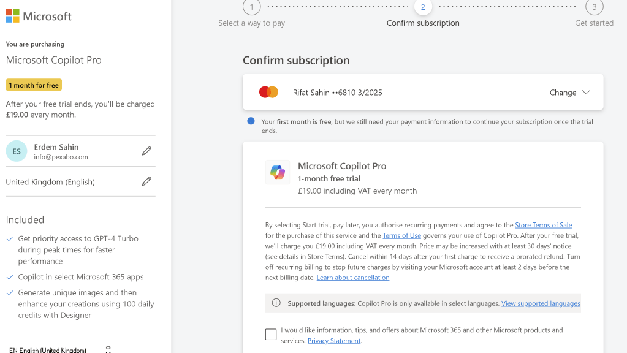Image resolution: width=627 pixels, height=353 pixels.
Task: Expand the Change payment method dropdown
Action: click(x=569, y=93)
